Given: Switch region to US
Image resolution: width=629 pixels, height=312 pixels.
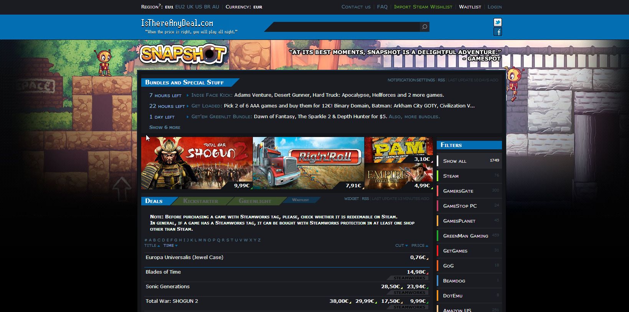Looking at the screenshot, I should point(198,7).
